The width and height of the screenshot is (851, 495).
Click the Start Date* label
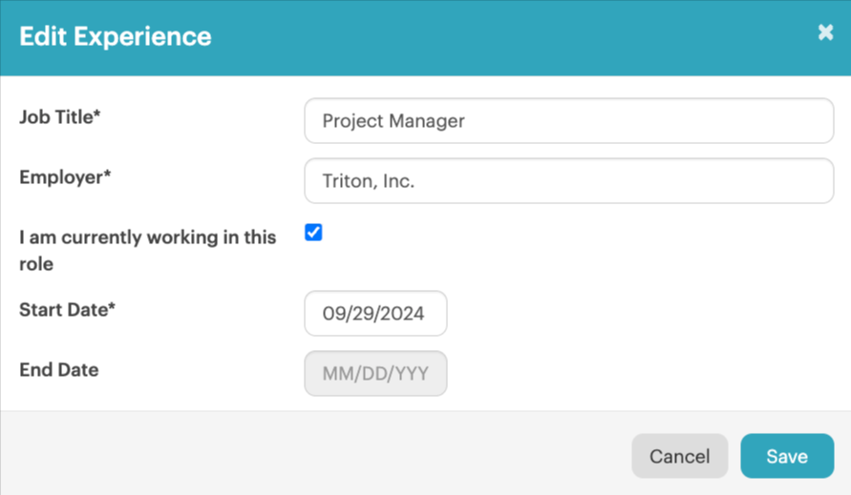67,310
